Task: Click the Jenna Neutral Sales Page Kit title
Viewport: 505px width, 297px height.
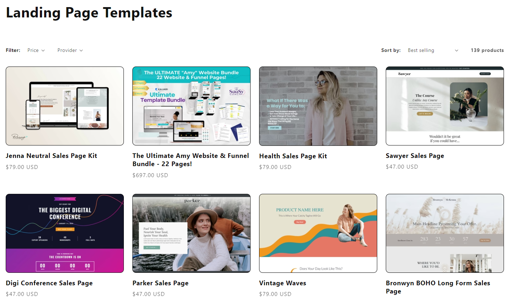Action: (x=51, y=156)
